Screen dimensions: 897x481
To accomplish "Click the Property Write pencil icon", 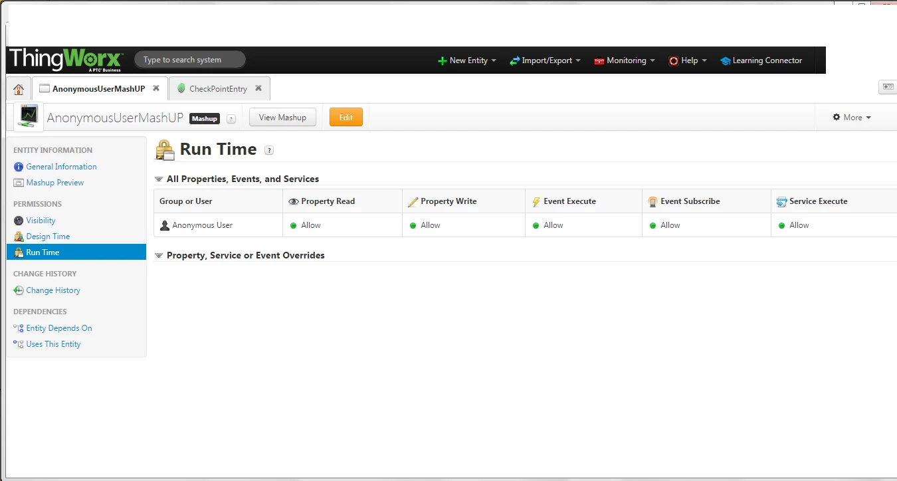I will [413, 201].
